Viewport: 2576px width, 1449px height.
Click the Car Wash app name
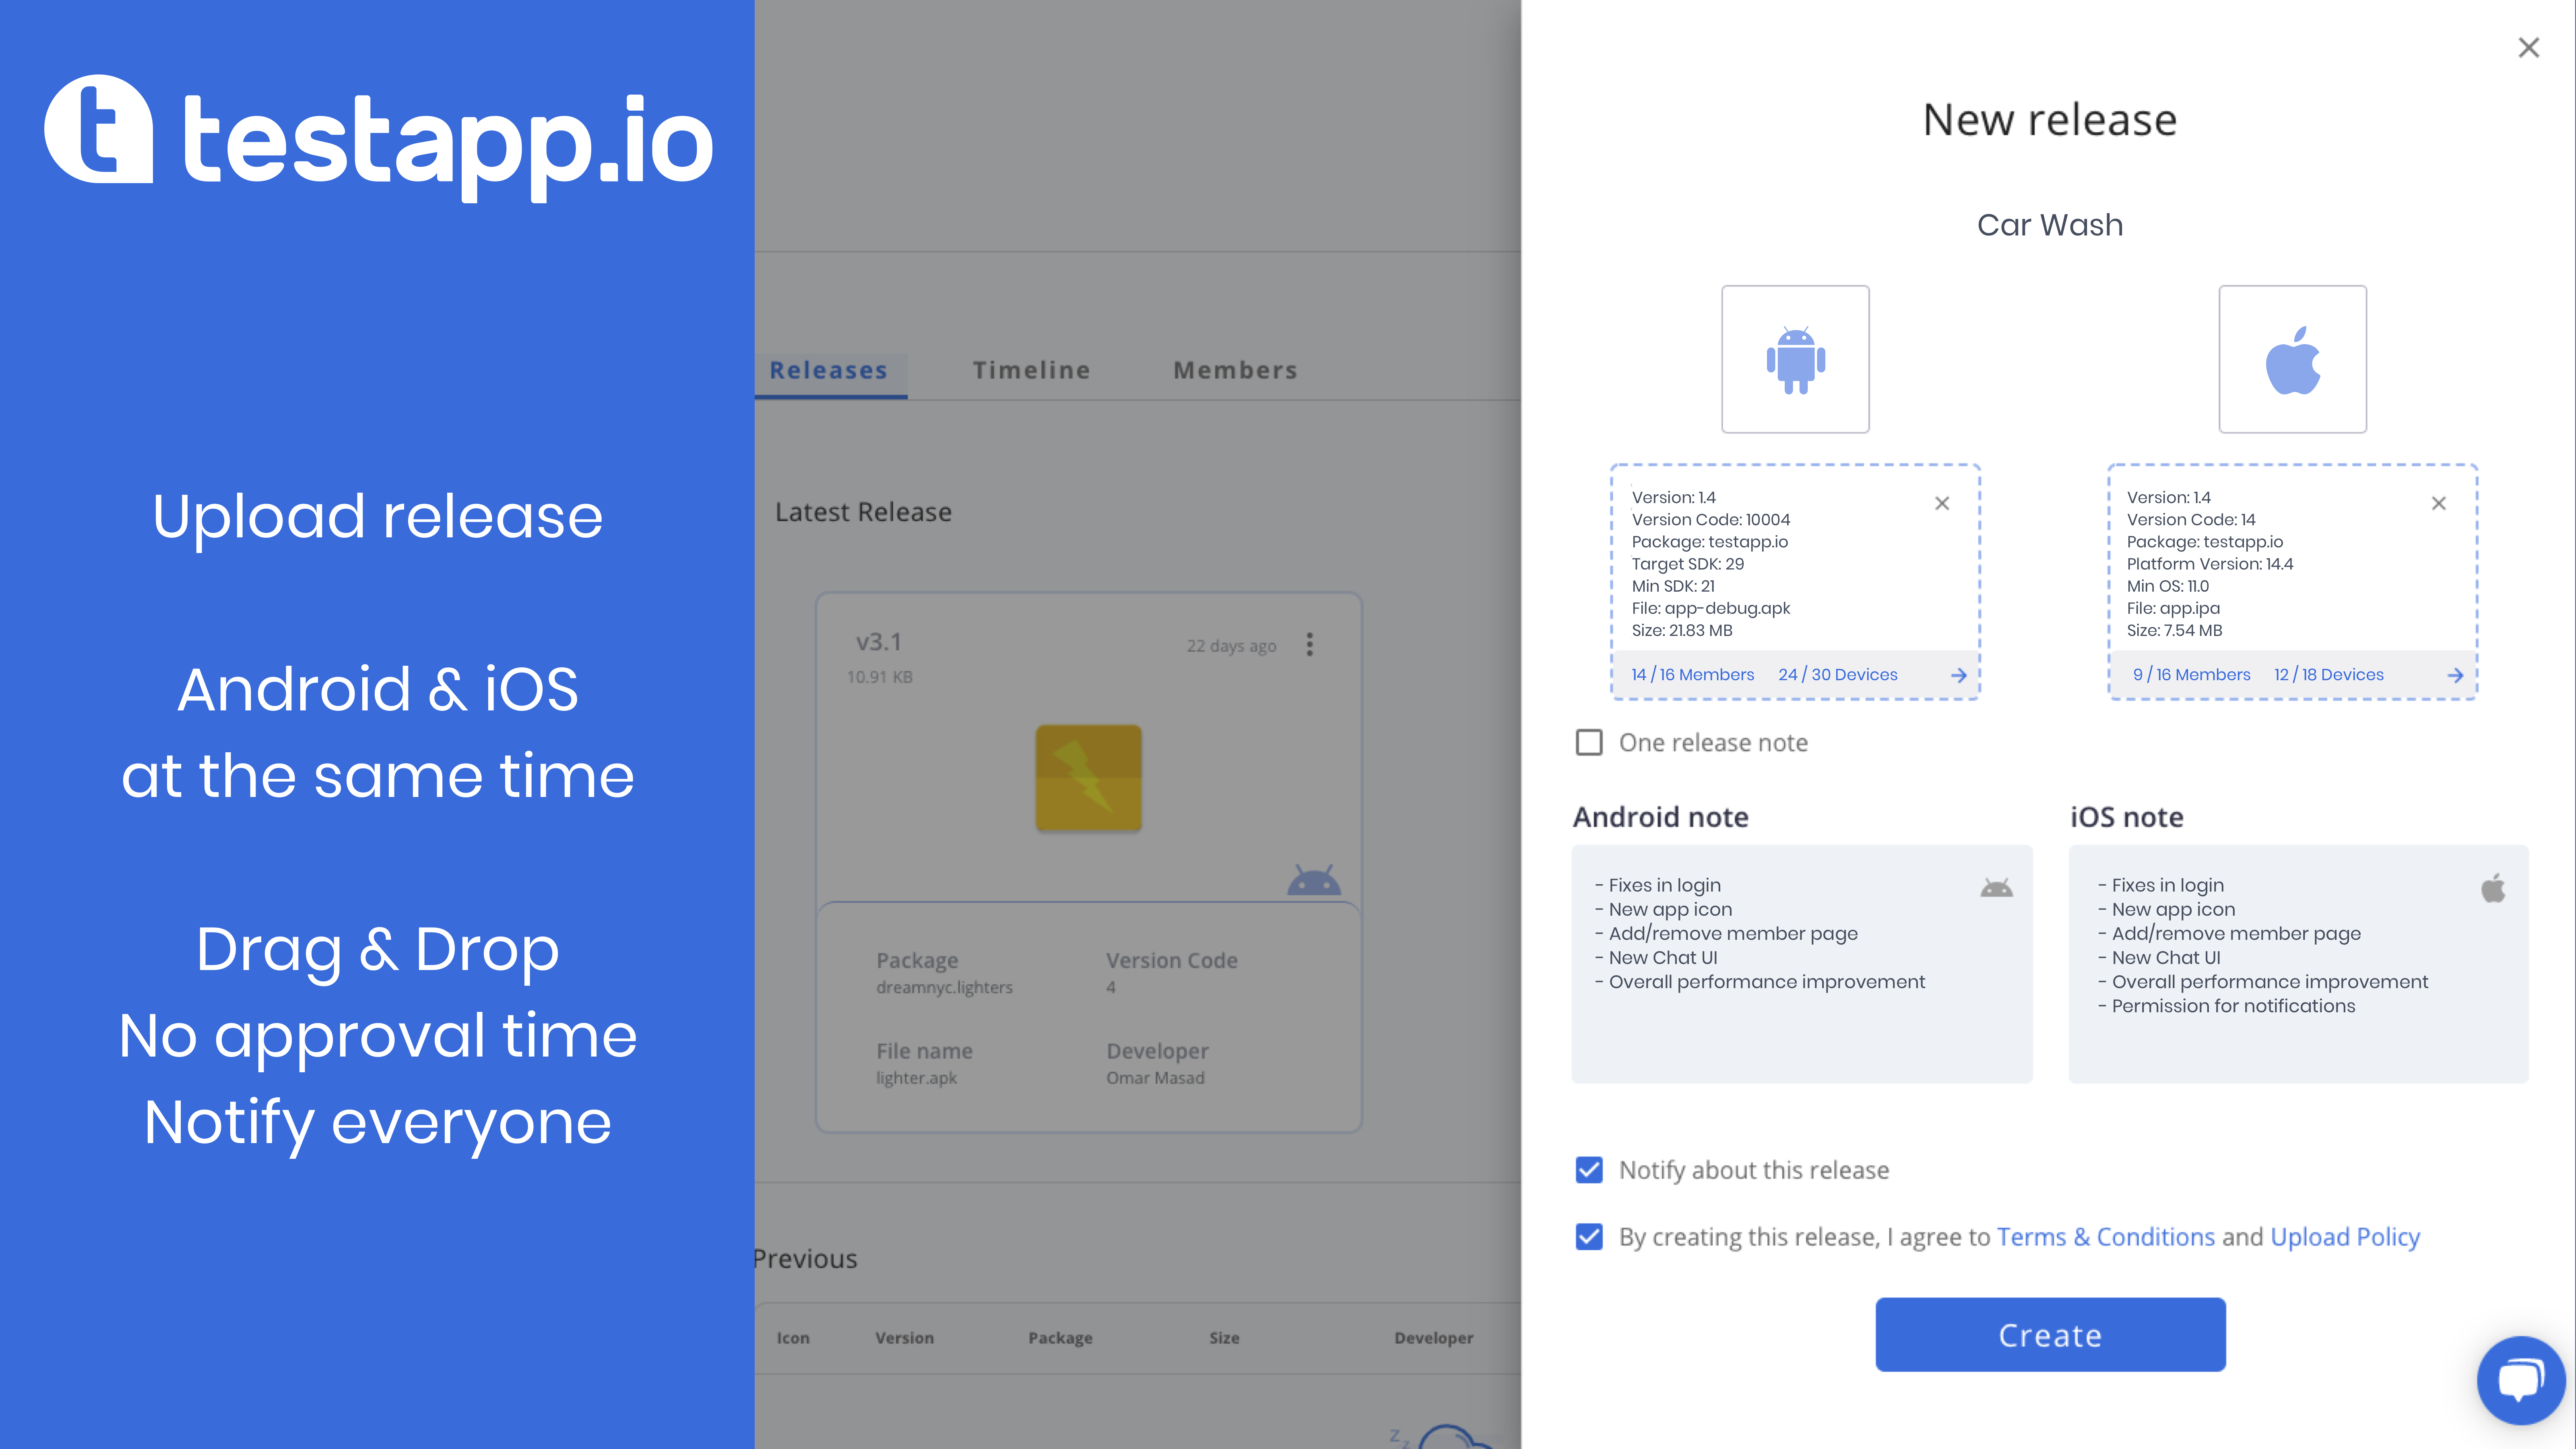point(2050,225)
